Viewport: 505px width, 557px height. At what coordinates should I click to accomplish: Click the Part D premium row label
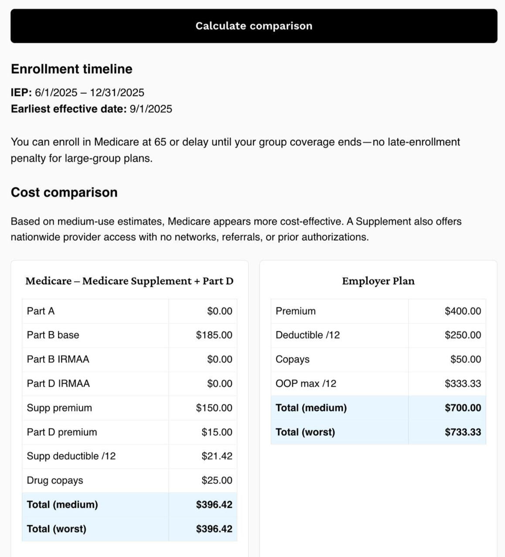coord(62,432)
